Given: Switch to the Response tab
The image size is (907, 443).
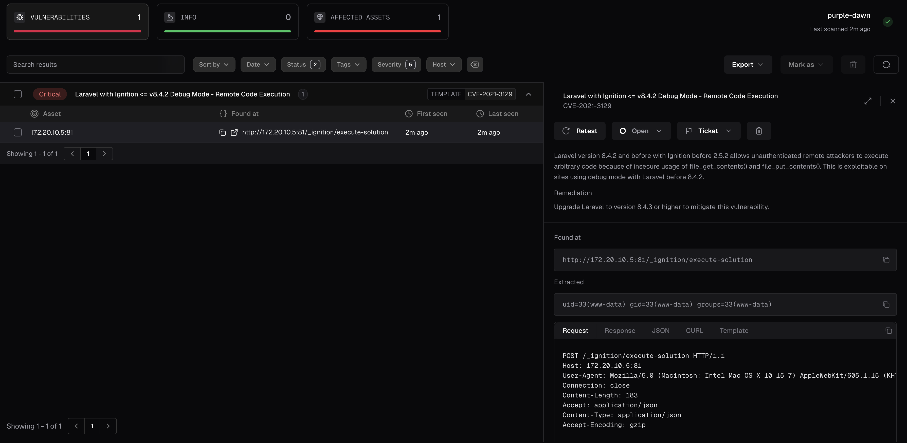Looking at the screenshot, I should click(x=620, y=331).
